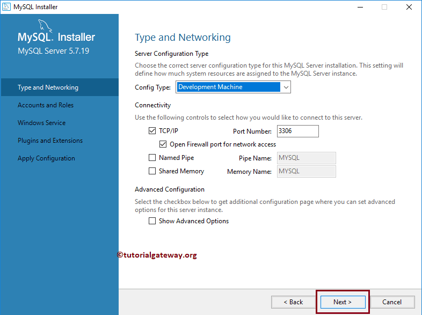This screenshot has width=422, height=315.
Task: Uncheck Open Firewall port for network access
Action: tap(163, 144)
